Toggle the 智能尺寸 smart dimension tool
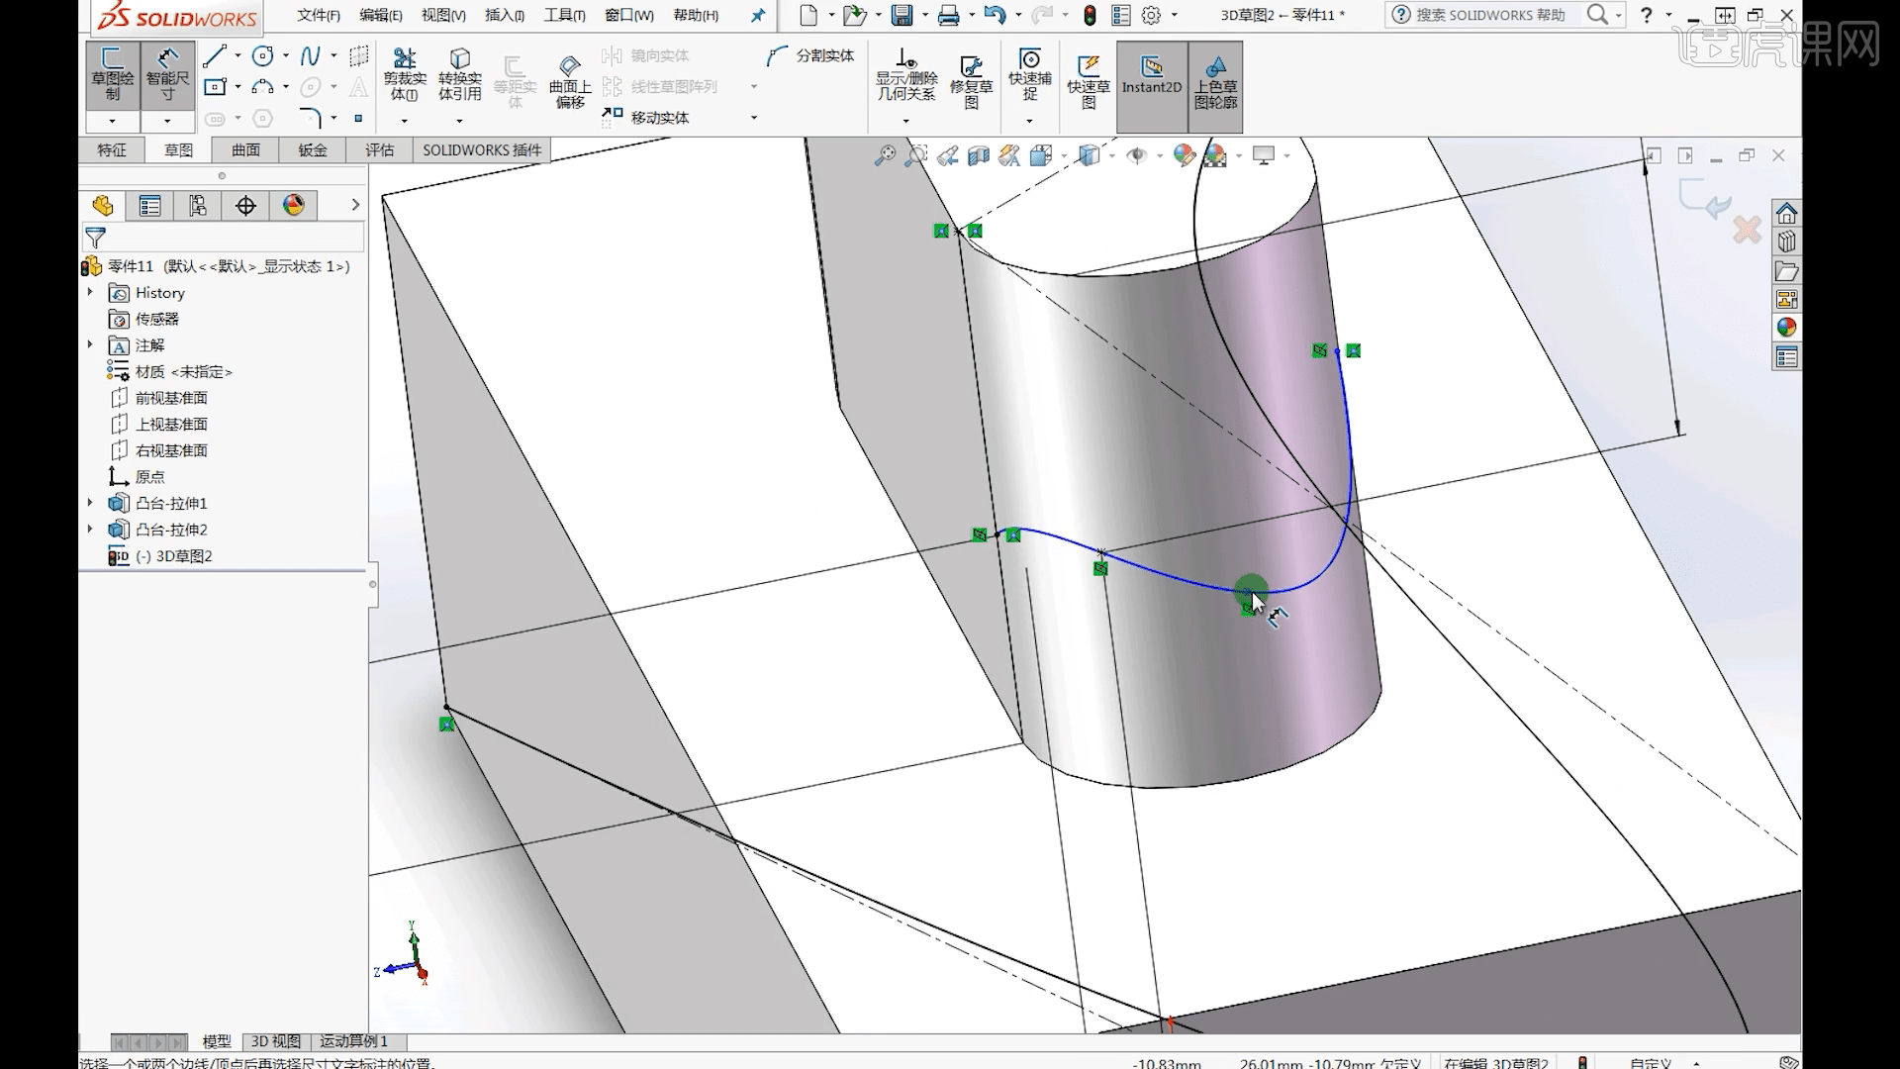 point(167,74)
